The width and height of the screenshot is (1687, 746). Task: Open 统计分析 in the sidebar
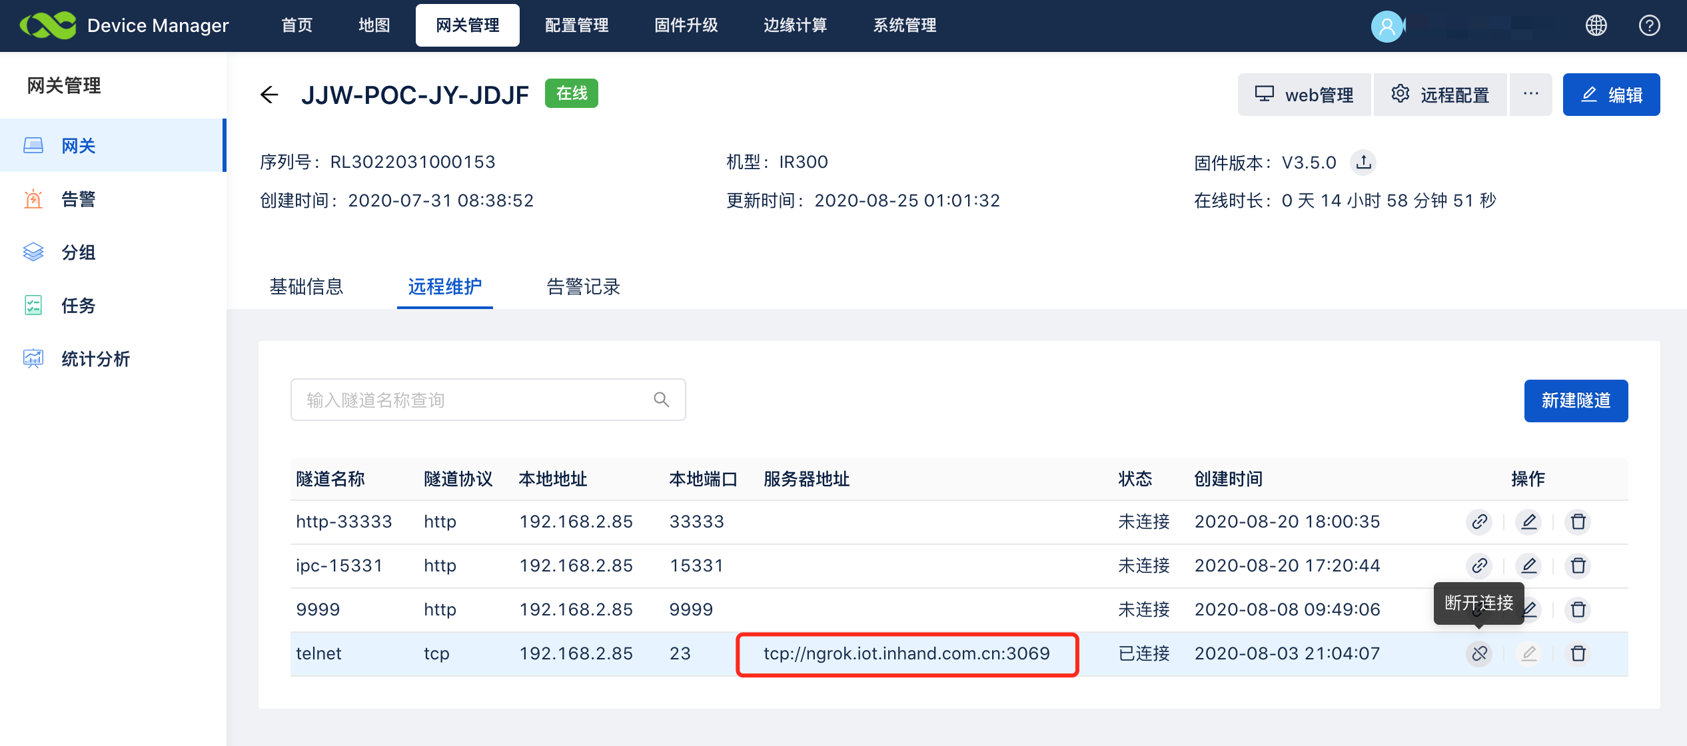[x=95, y=359]
